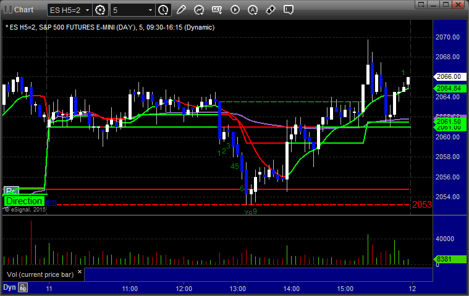
Task: Click the symbol link arrows icon
Action: (271, 10)
